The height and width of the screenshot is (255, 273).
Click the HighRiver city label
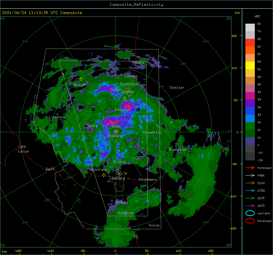tap(126, 213)
